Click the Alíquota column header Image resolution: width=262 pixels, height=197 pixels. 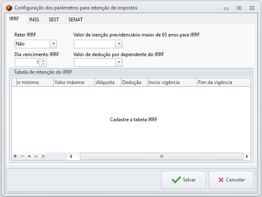107,82
